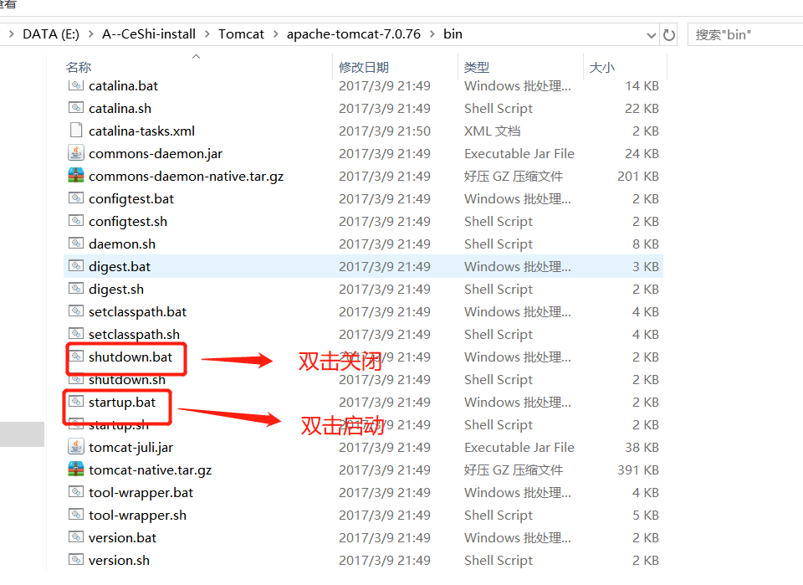Select the setclasspath.sh file name

[x=134, y=334]
